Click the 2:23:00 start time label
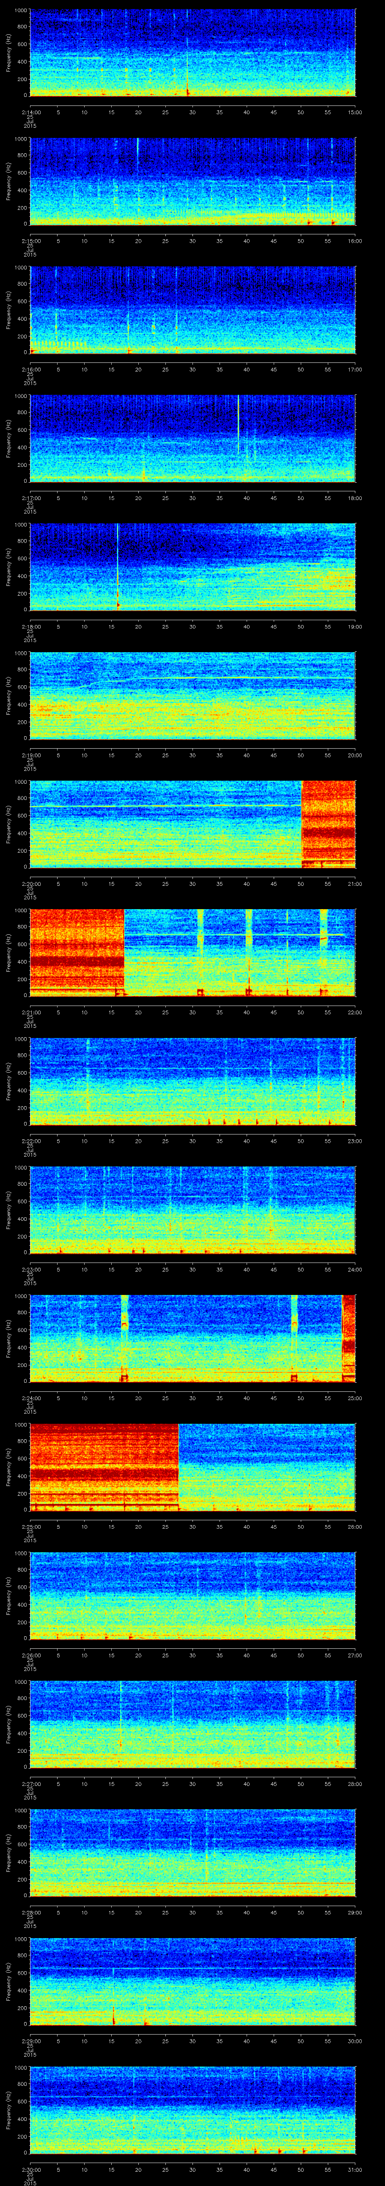 coord(30,1269)
